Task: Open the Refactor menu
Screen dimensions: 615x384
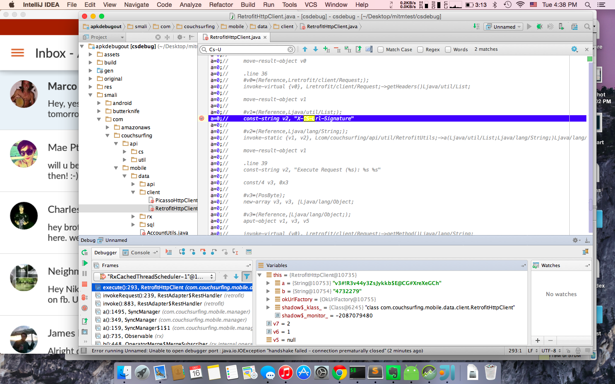Action: (221, 5)
